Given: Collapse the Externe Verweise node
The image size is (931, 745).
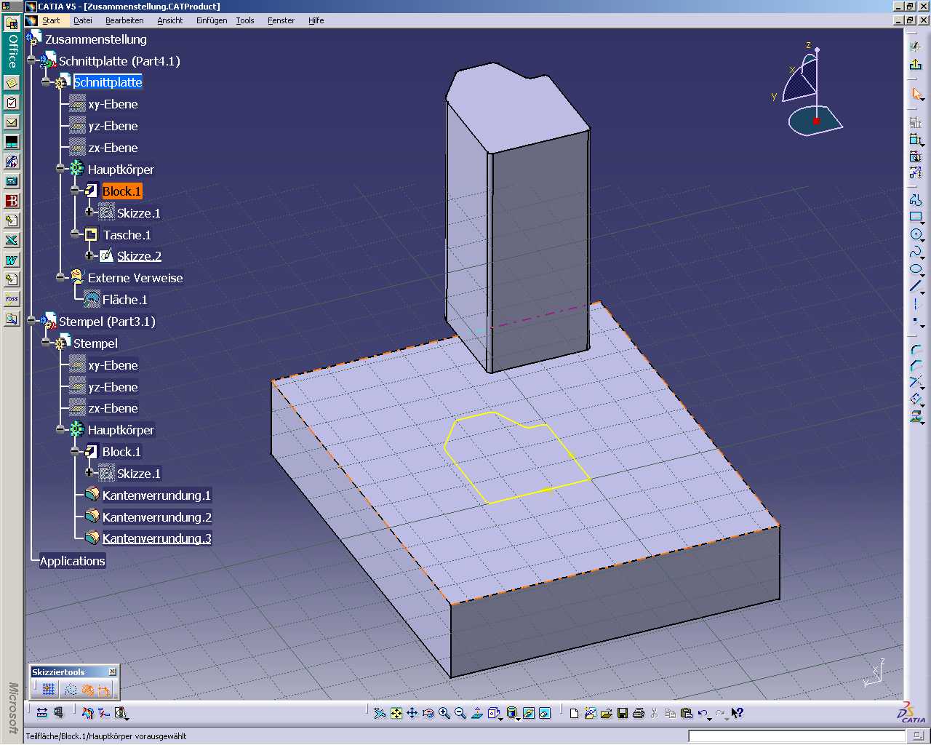Looking at the screenshot, I should click(x=60, y=276).
